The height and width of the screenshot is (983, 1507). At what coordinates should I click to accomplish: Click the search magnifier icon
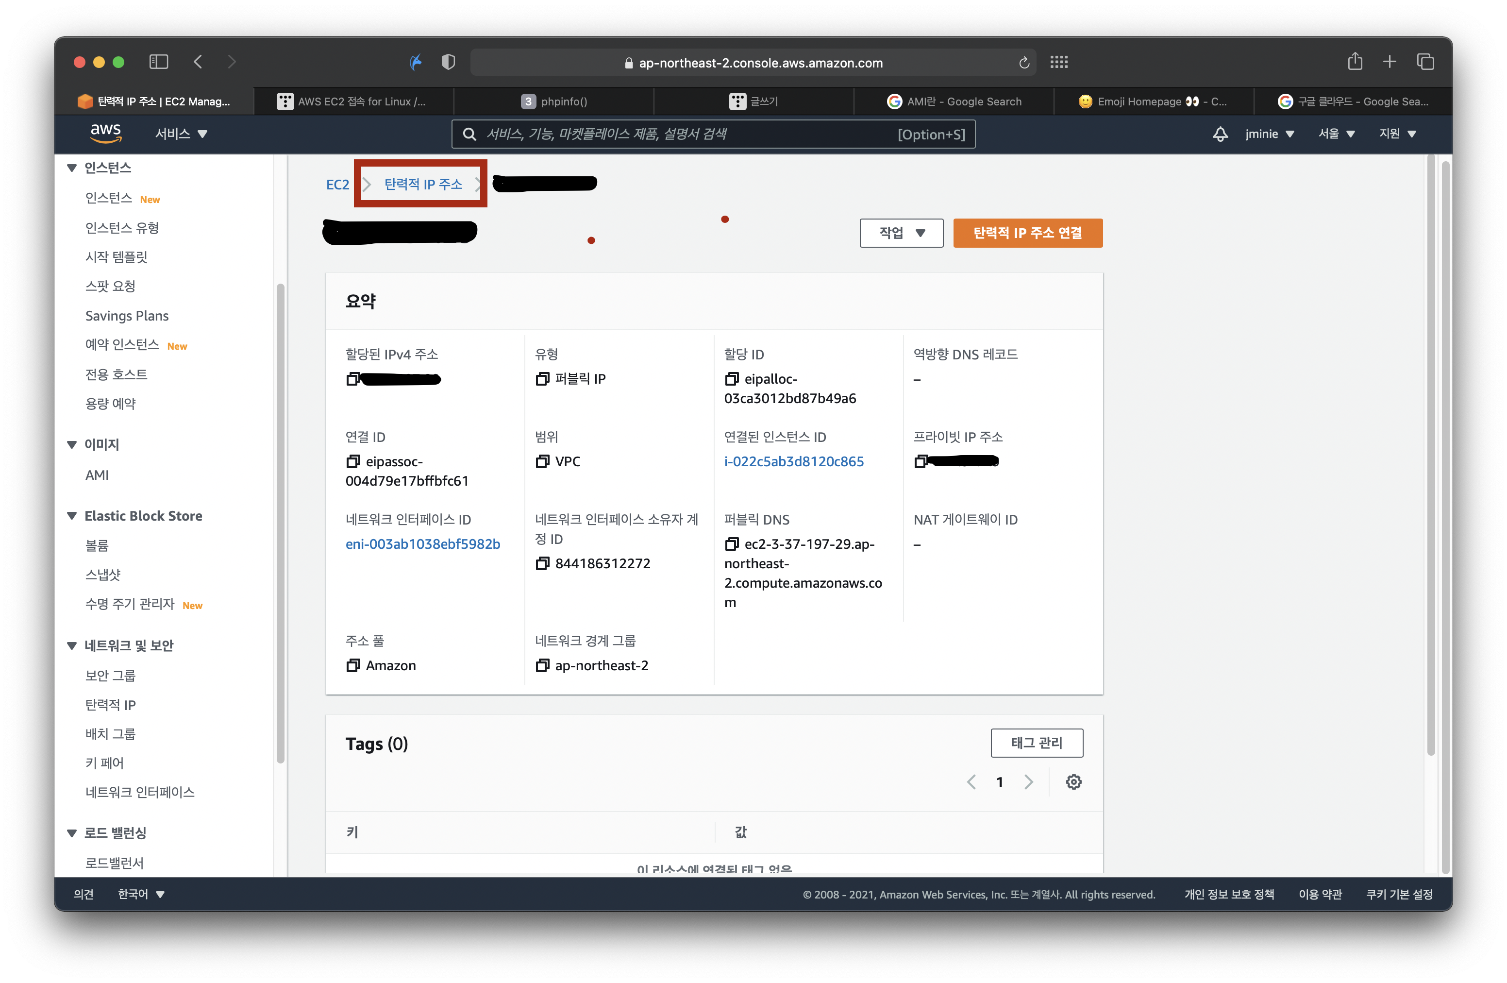469,134
